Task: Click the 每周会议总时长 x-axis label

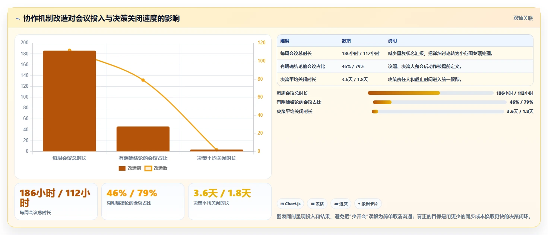Action: [69, 158]
